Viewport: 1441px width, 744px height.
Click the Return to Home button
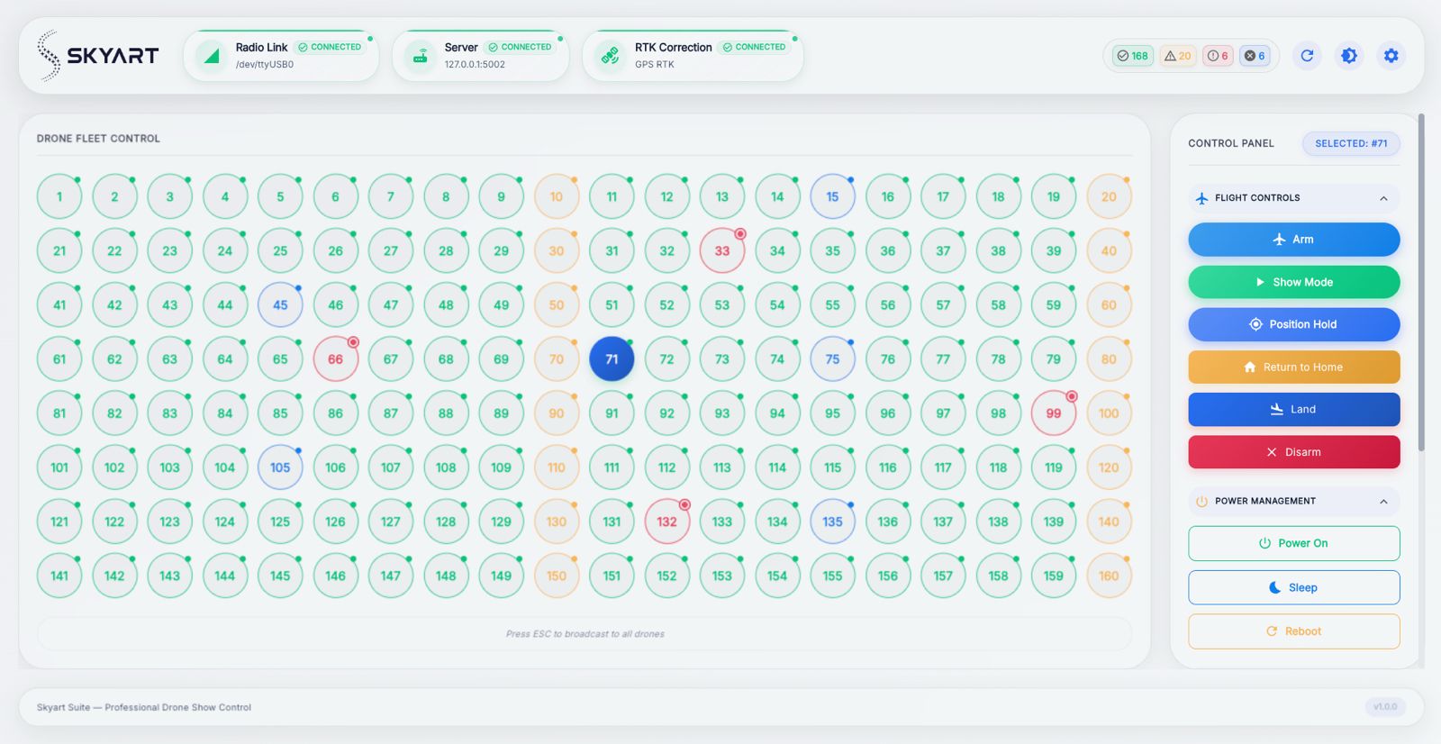pos(1294,367)
